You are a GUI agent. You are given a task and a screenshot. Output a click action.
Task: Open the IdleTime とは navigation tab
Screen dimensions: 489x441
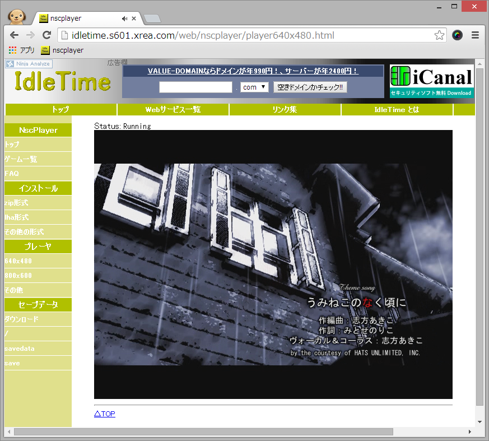[x=397, y=109]
